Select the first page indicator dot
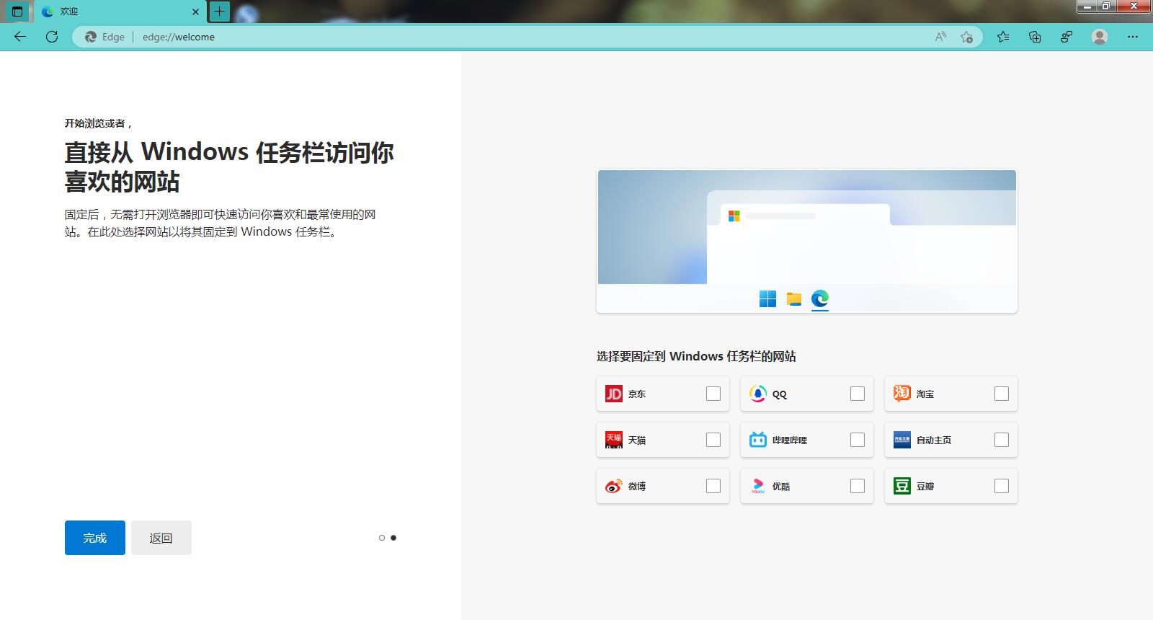The width and height of the screenshot is (1153, 620). [x=382, y=538]
